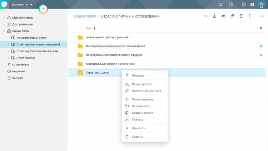Image resolution: width=268 pixels, height=151 pixels.
Task: Select Консалтинговый отдел folder in sidebar
Action: click(31, 38)
